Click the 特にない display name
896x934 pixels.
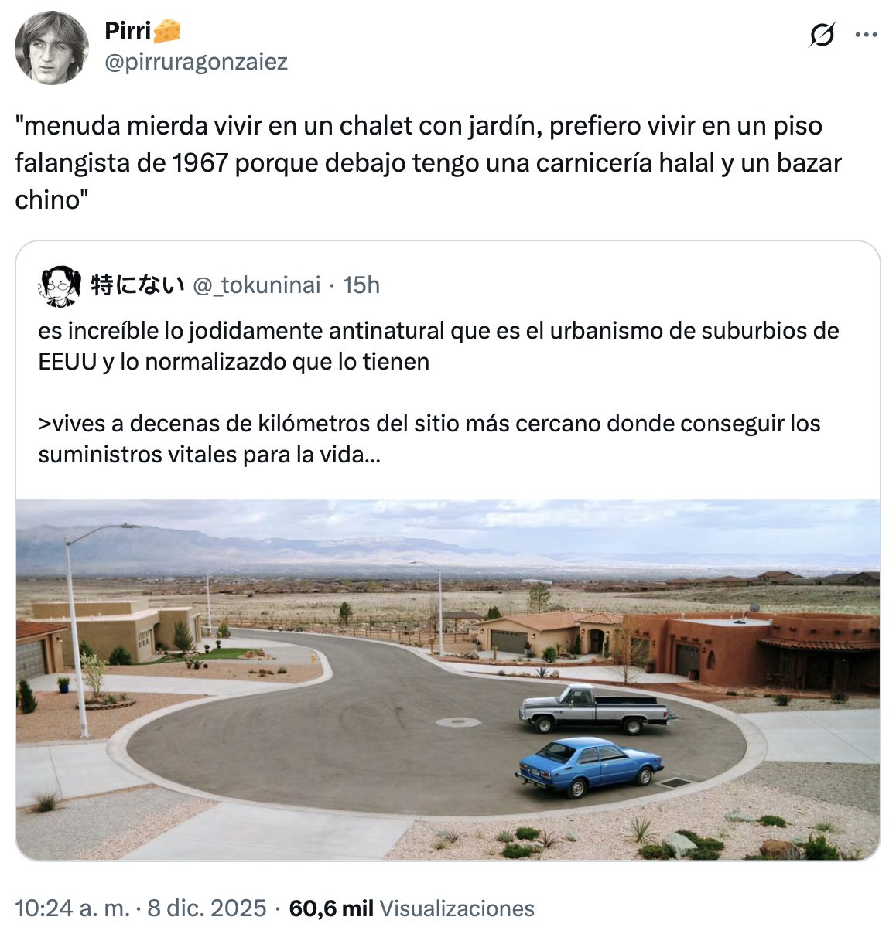138,285
